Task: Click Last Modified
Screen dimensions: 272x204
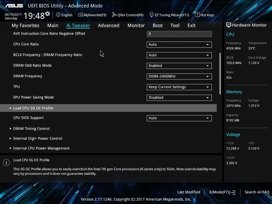Action: click(x=189, y=192)
